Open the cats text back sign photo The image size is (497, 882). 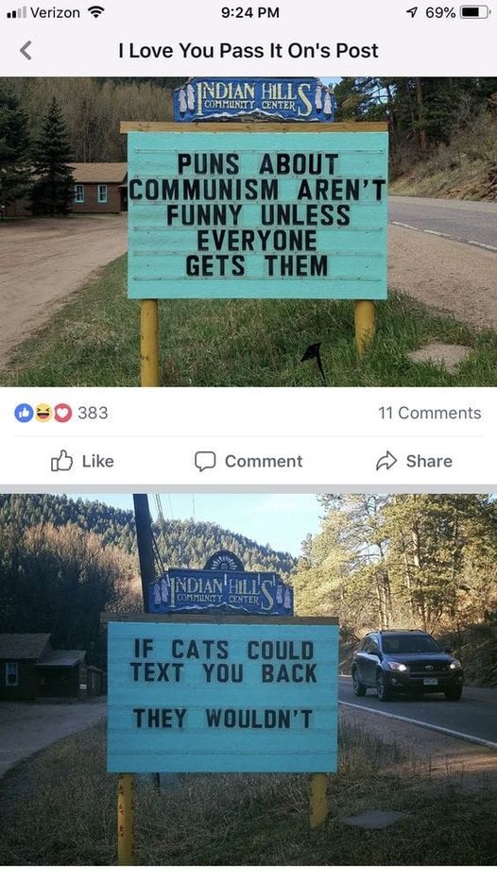click(x=248, y=680)
